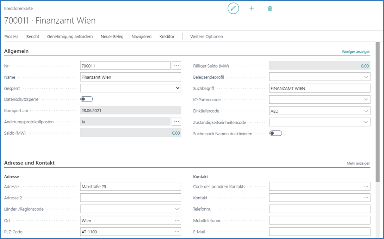Image resolution: width=384 pixels, height=239 pixels.
Task: Click Weniger anzeigen link
Action: pyautogui.click(x=356, y=52)
